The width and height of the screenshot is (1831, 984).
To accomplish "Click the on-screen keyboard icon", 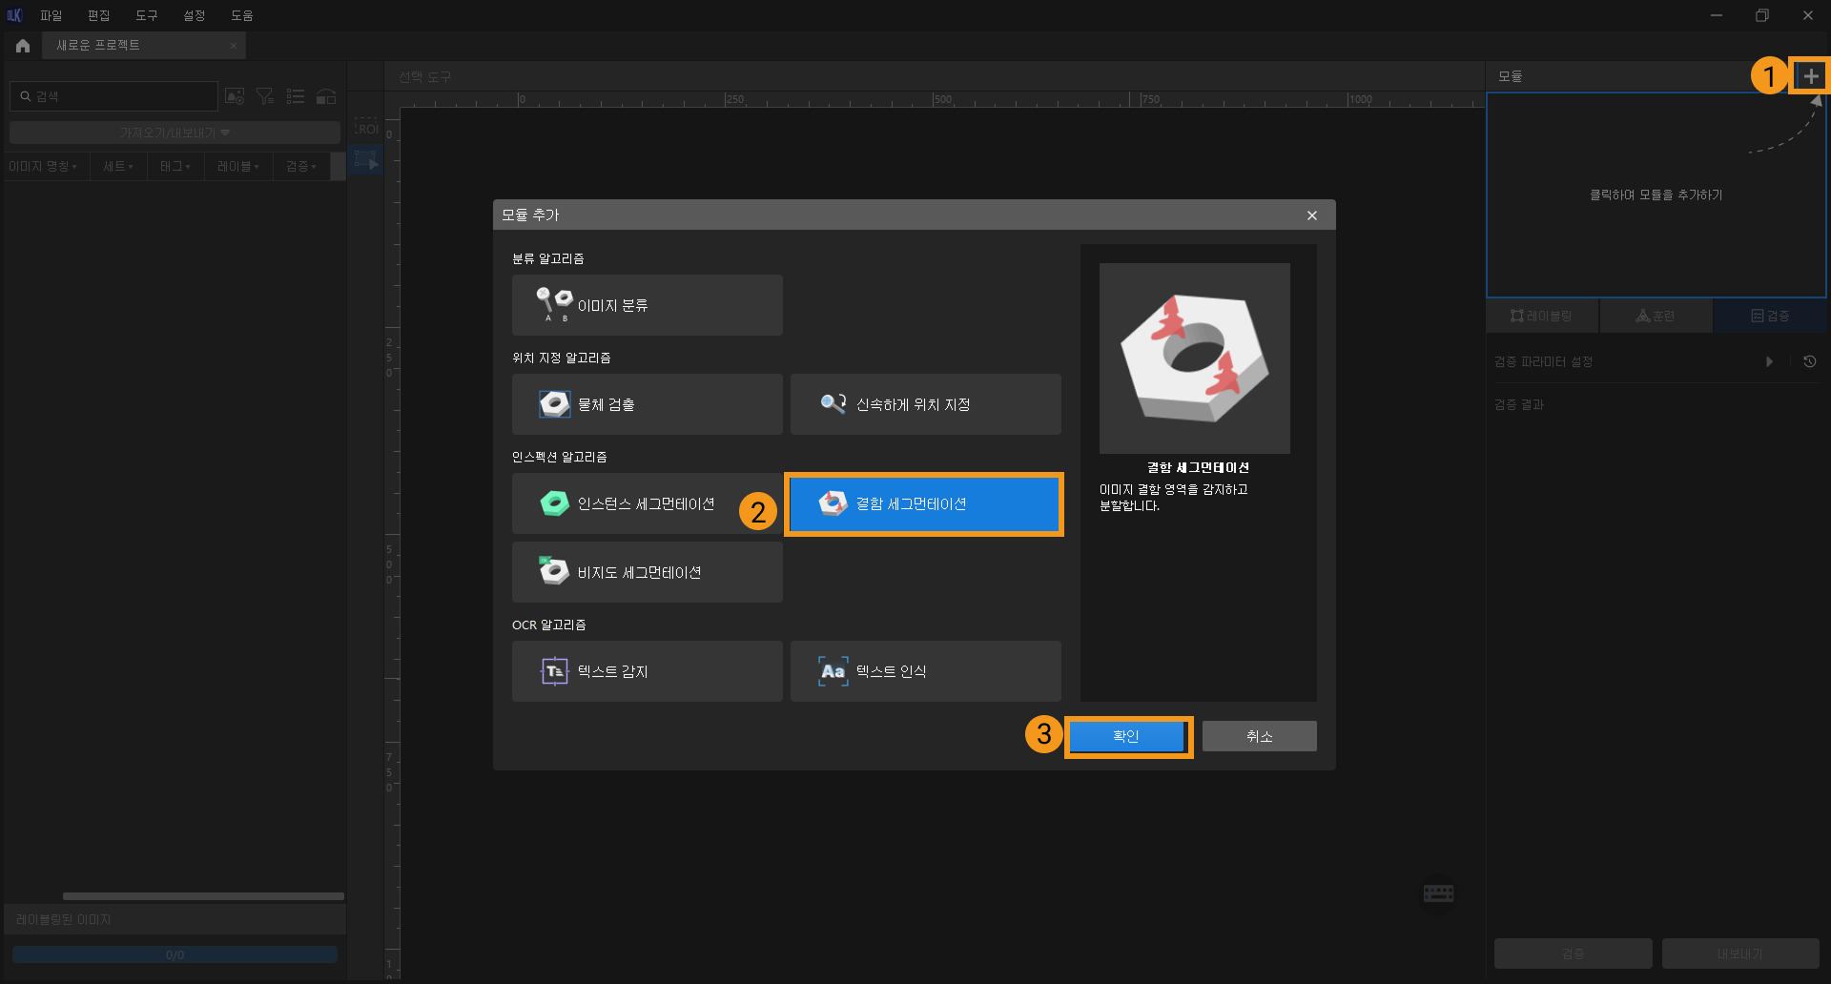I will pos(1438,893).
